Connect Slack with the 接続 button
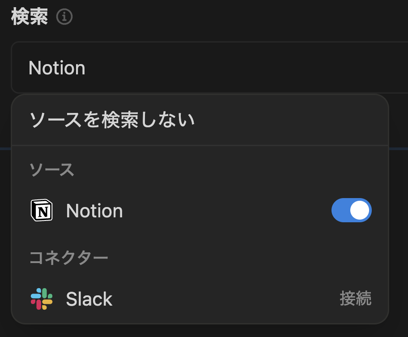 click(x=356, y=299)
